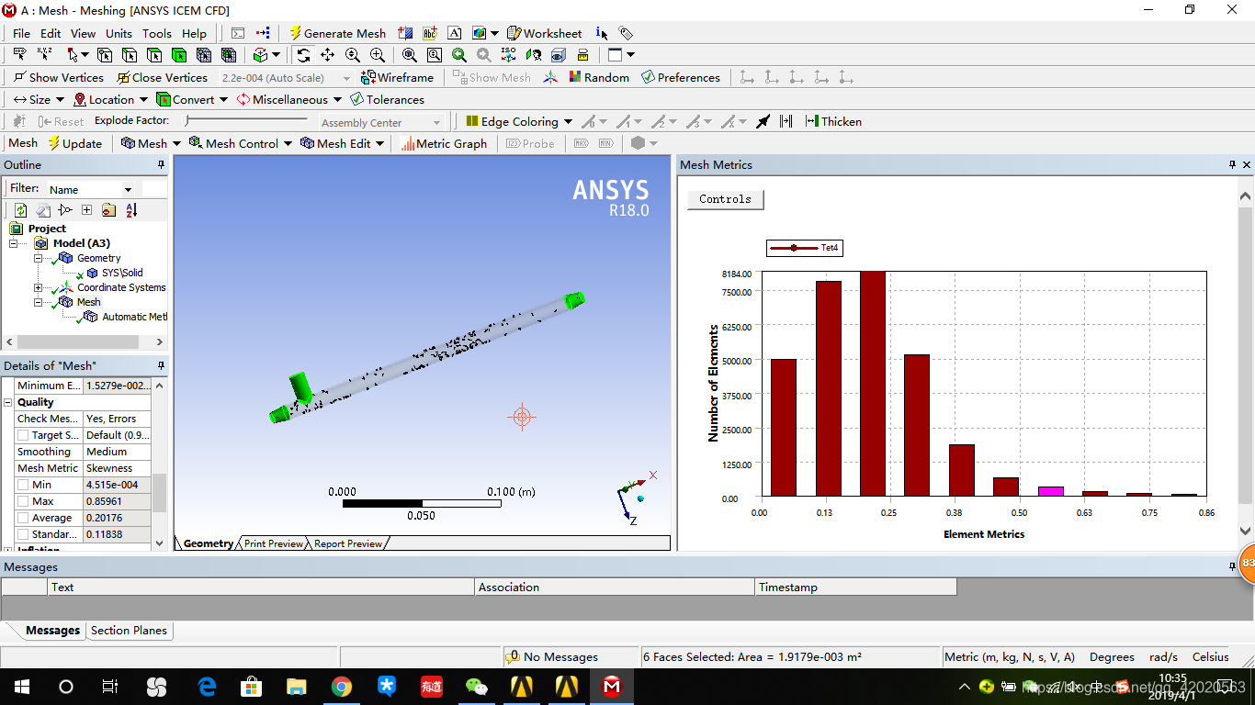Click the Selection Information icon
Viewport: 1255px width, 705px height.
coord(602,33)
